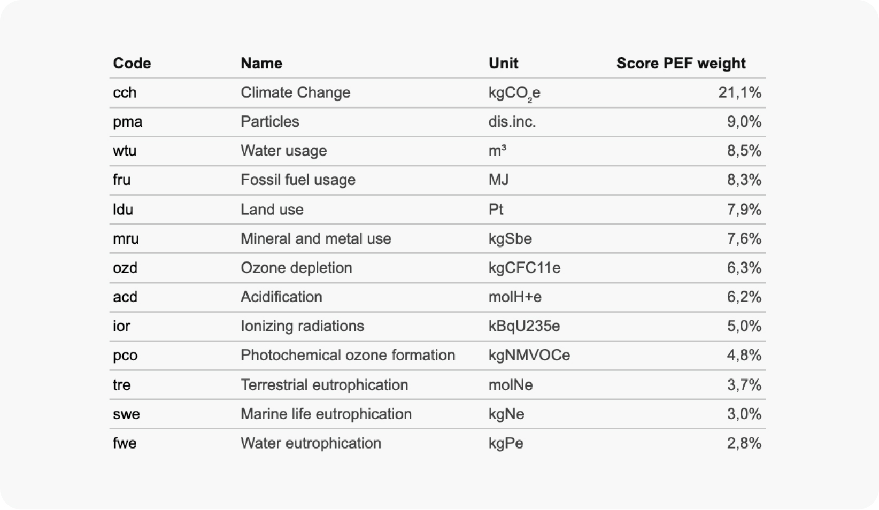Click the Water usage cell

coord(283,151)
